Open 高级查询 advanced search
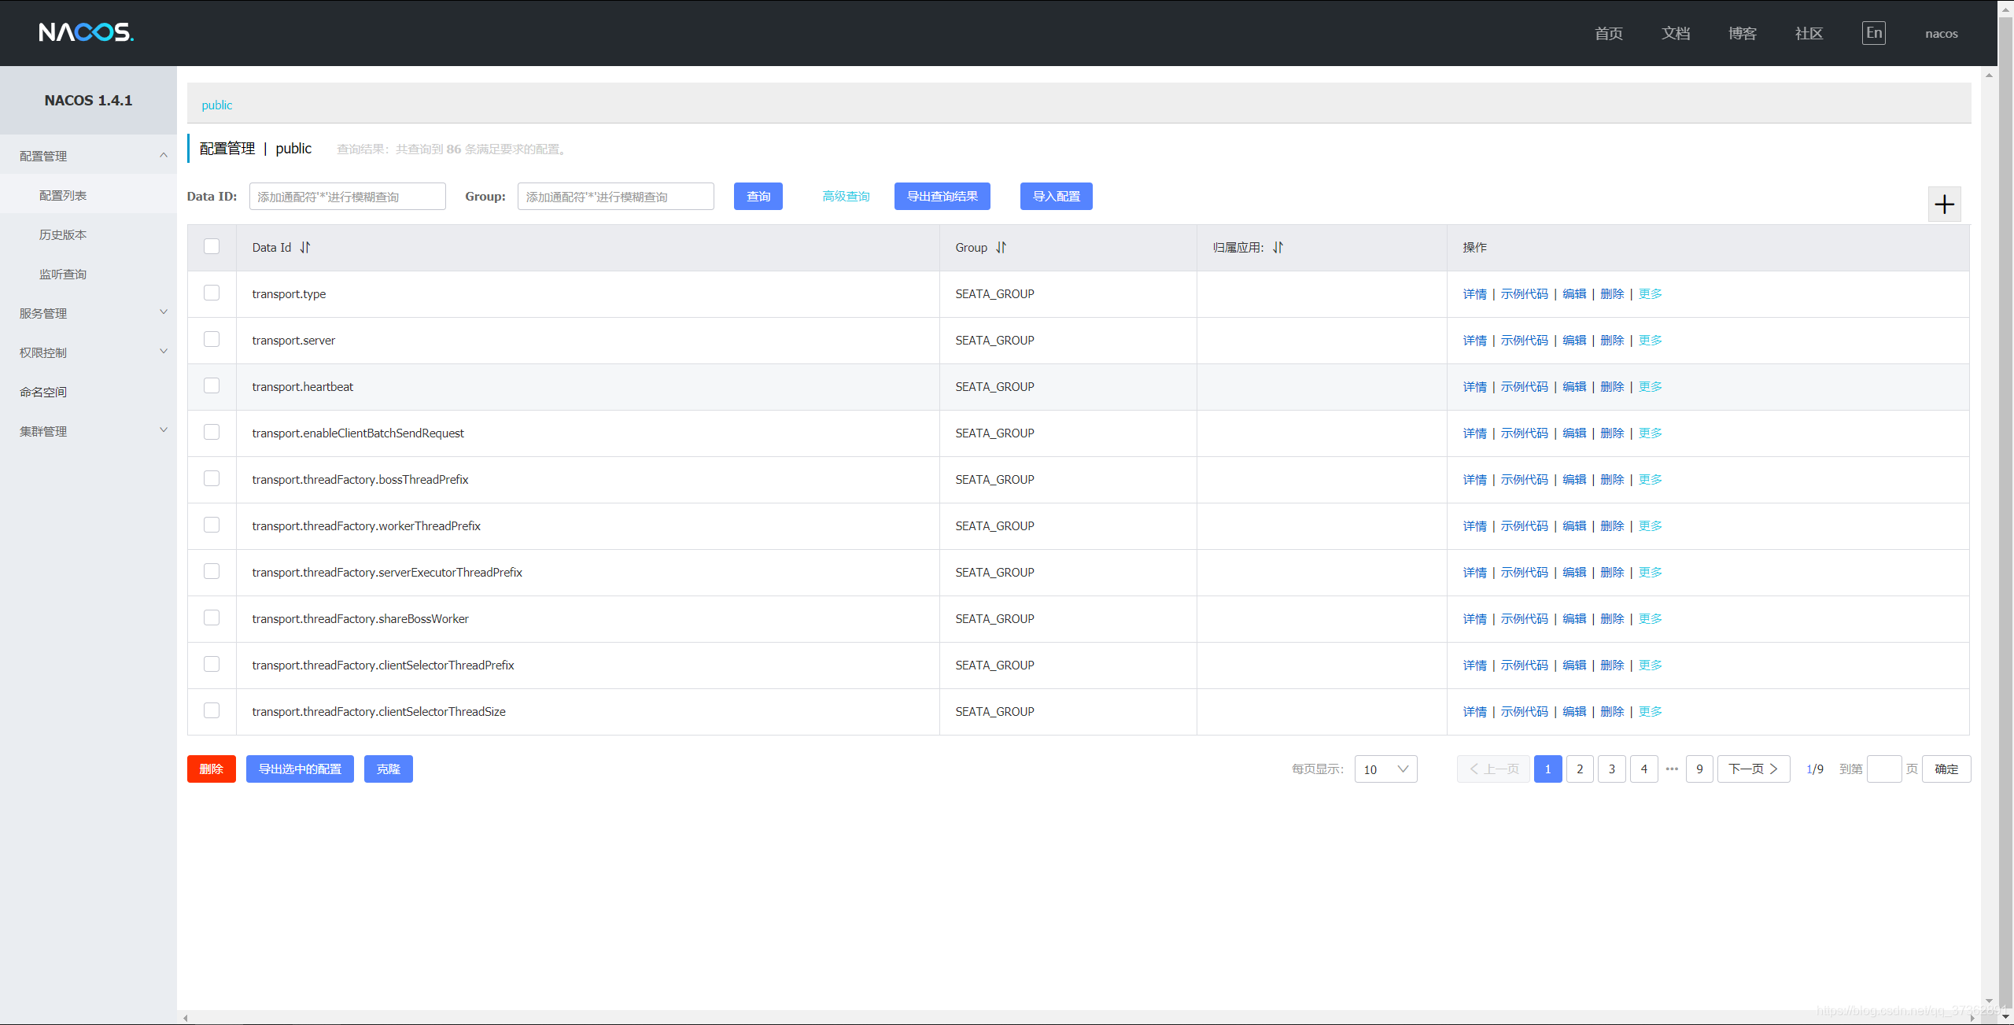 click(847, 197)
